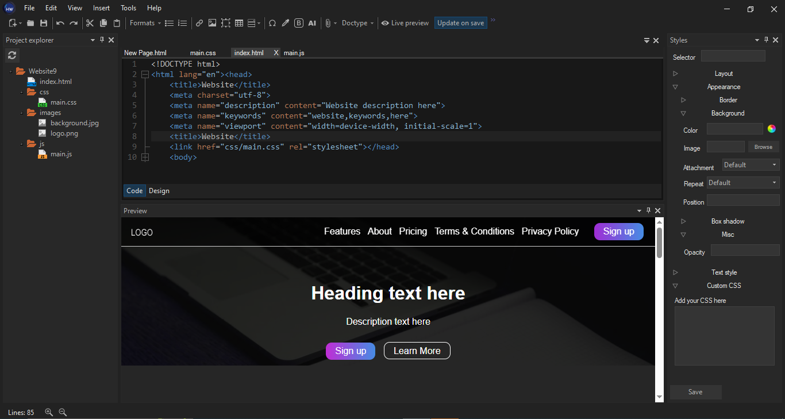The image size is (785, 419).
Task: Insert a hyperlink via chain icon
Action: [x=199, y=23]
